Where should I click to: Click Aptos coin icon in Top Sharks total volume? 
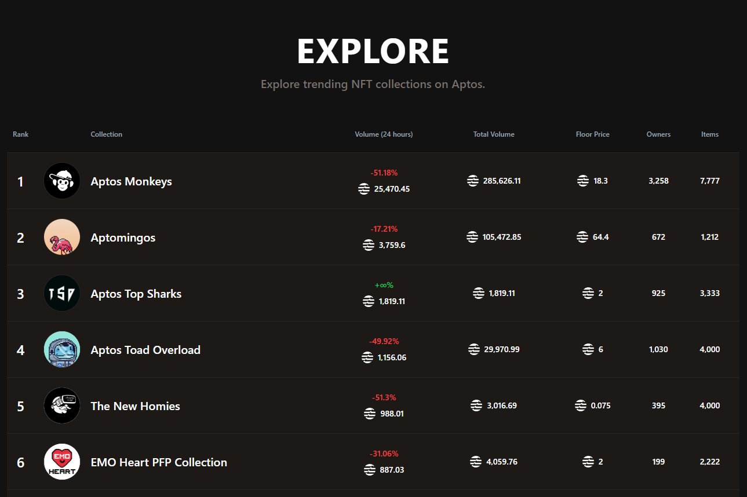pos(479,293)
